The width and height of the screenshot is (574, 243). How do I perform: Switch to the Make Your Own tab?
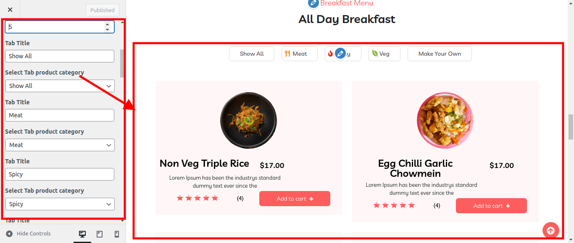pos(440,54)
